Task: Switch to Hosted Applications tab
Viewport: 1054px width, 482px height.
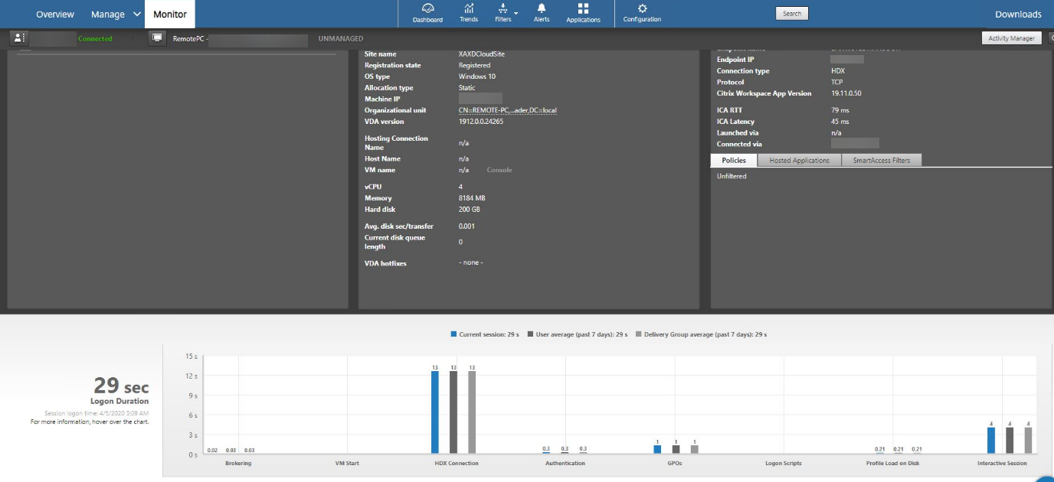Action: 799,161
